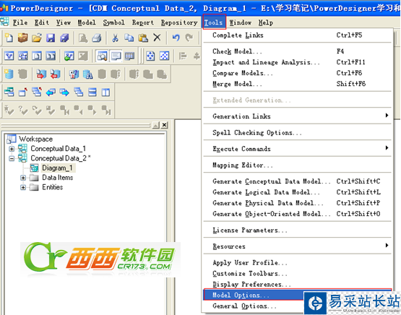Click the message output view icon
Image resolution: width=401 pixels, height=315 pixels.
(116, 56)
